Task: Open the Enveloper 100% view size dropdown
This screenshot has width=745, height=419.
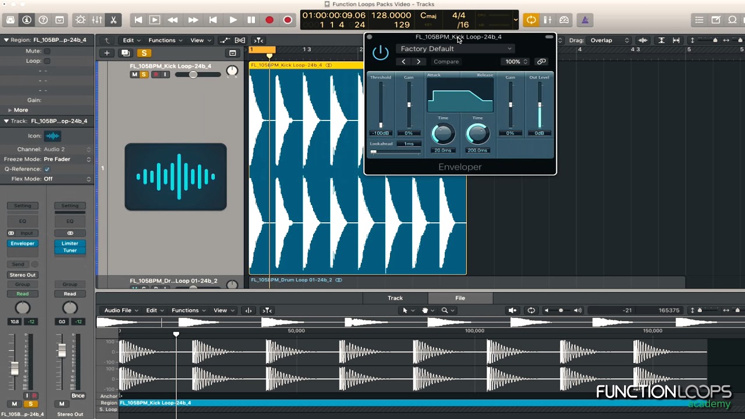Action: (x=516, y=62)
